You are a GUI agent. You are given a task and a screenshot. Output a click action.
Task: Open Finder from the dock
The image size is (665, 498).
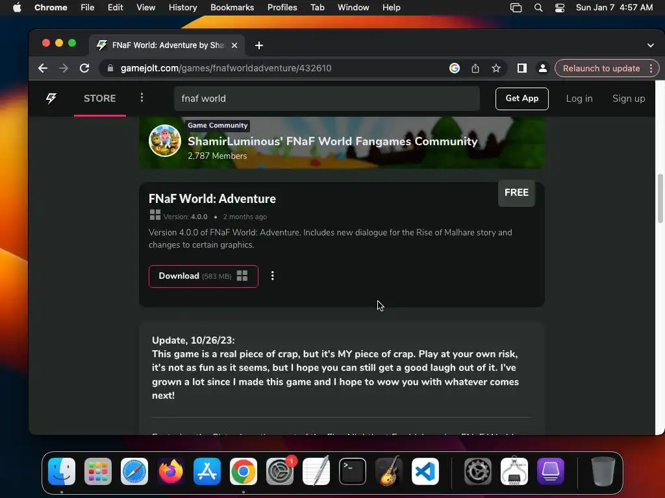click(62, 471)
